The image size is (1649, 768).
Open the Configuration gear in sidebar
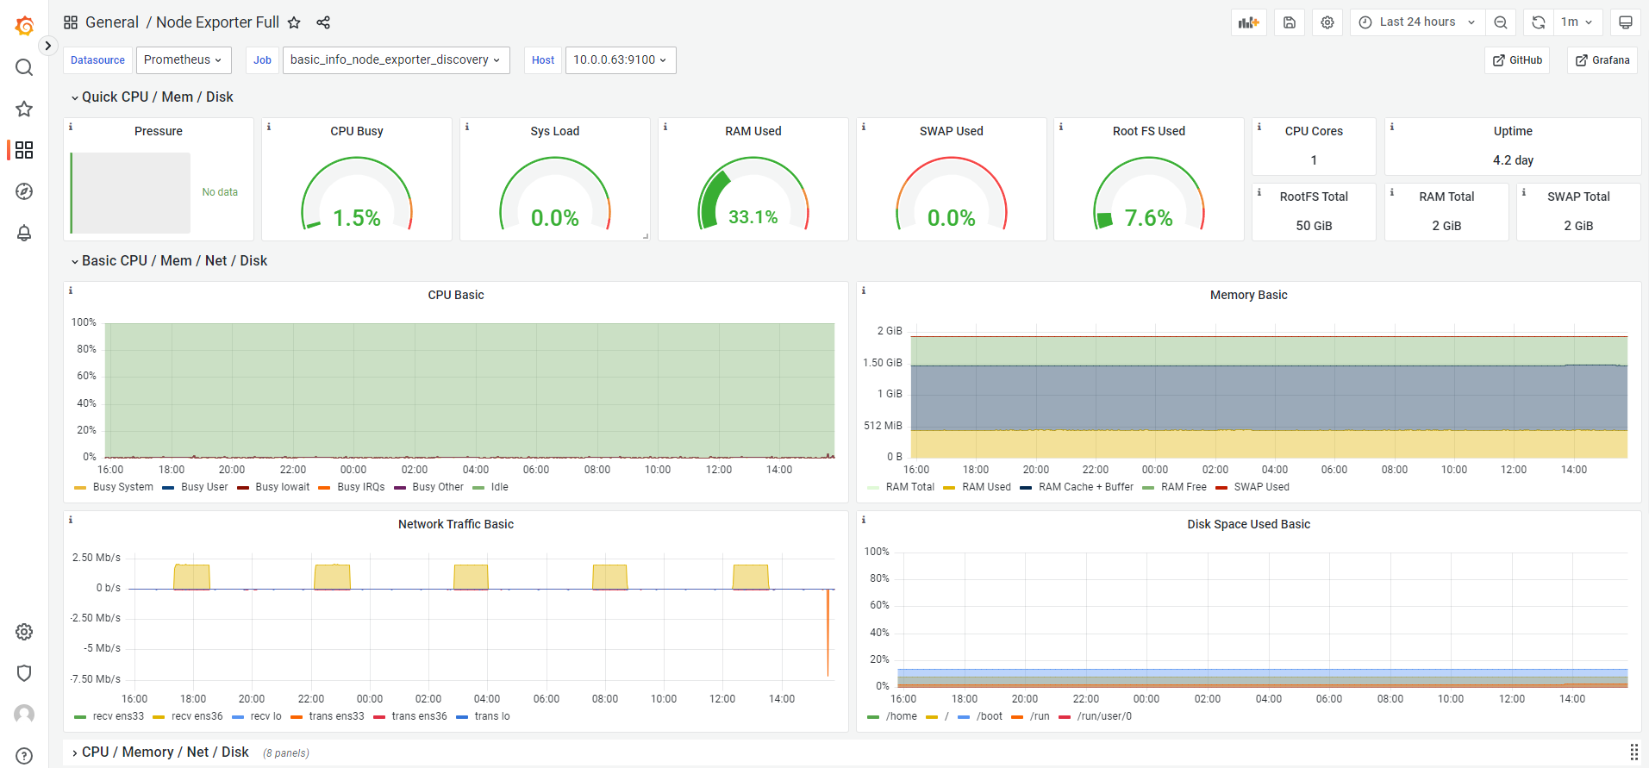tap(24, 632)
